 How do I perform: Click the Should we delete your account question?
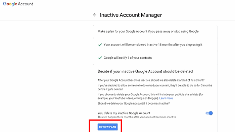click(134, 104)
